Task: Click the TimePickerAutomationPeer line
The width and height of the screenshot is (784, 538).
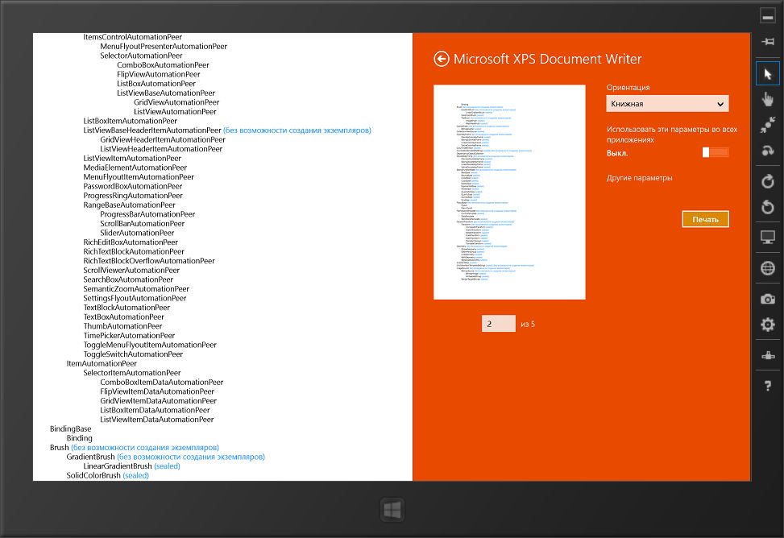Action: click(129, 336)
